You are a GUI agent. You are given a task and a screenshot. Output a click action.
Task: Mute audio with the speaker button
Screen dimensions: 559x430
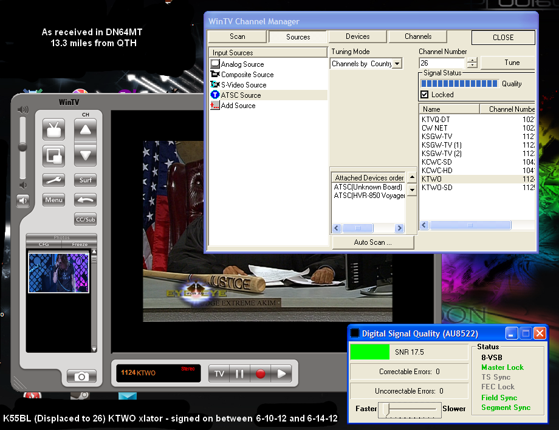point(23,200)
